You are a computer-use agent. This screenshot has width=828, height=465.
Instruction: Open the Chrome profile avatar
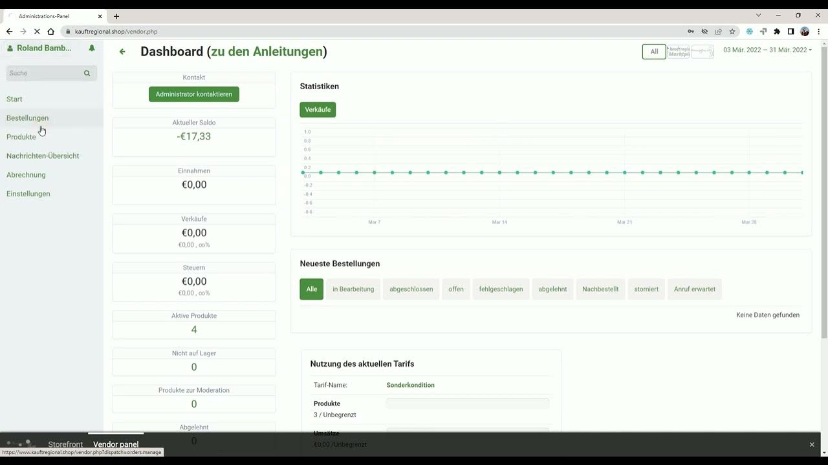coord(805,31)
